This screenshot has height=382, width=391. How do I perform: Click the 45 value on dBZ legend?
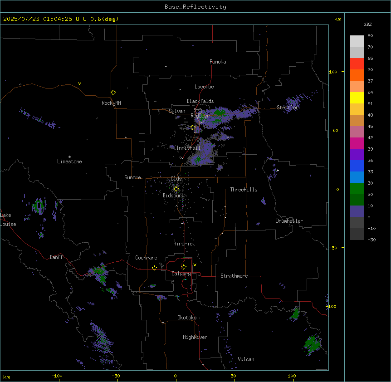370,127
